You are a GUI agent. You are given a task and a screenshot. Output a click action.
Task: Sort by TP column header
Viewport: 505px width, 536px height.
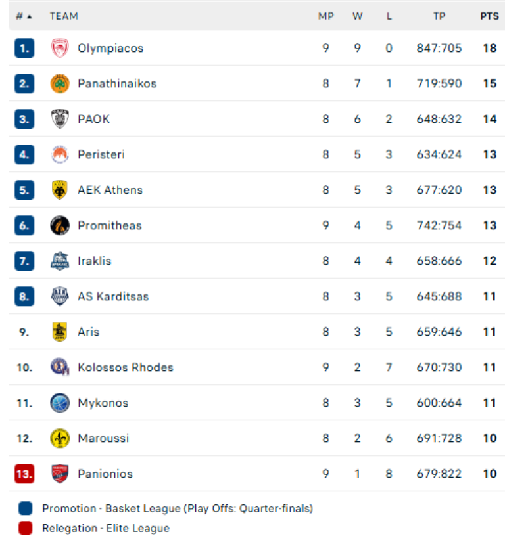tap(439, 16)
